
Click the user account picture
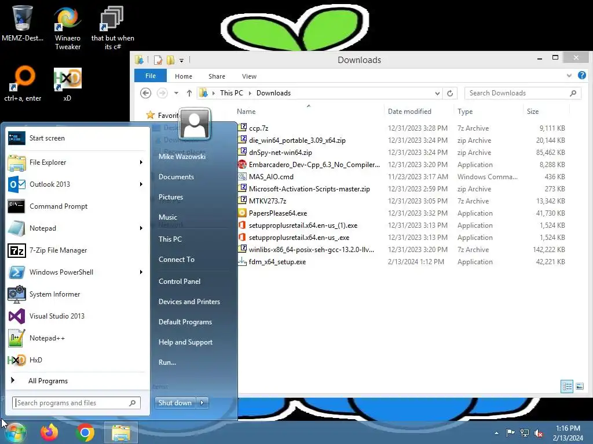click(195, 124)
